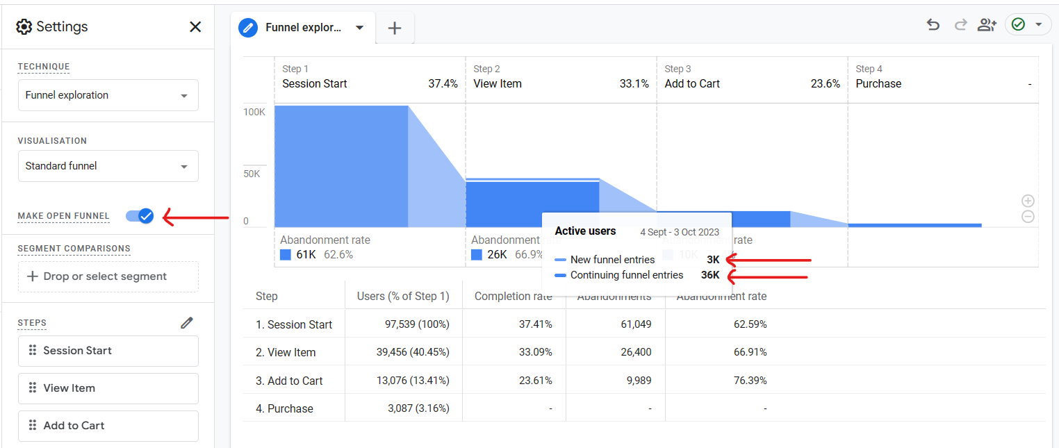Click the Abandonment rate column header
1059x448 pixels.
coord(721,296)
